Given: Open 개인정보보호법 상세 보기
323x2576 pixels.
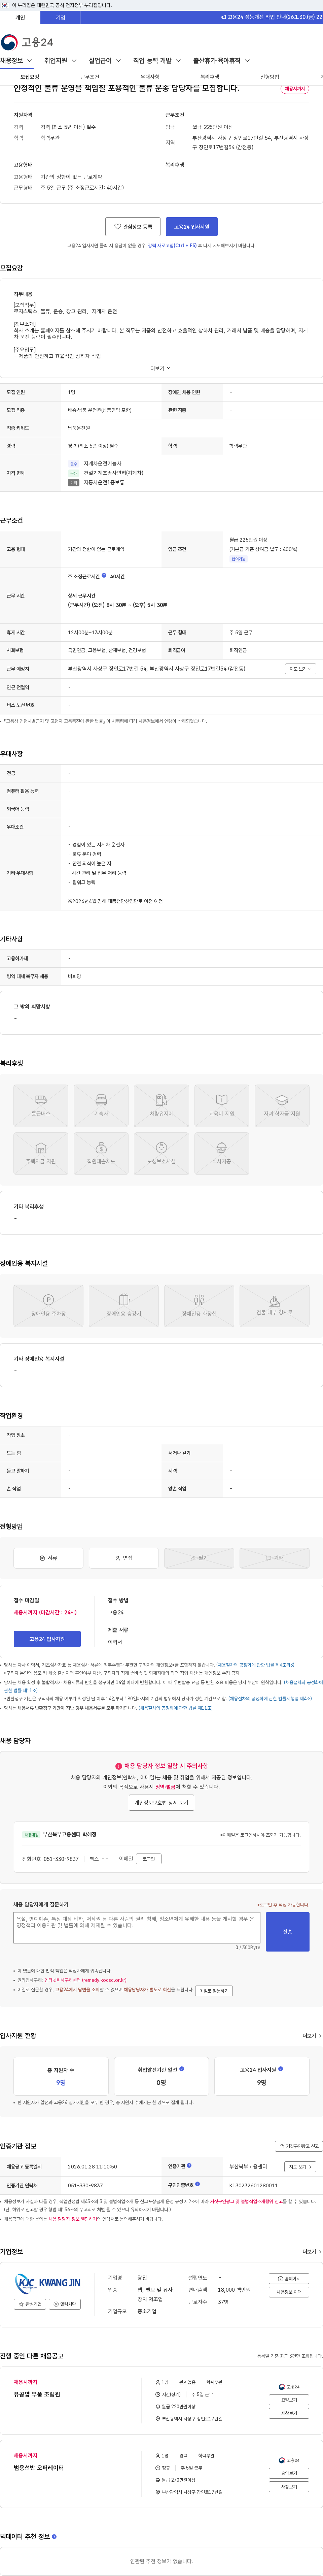Looking at the screenshot, I should point(161,1803).
